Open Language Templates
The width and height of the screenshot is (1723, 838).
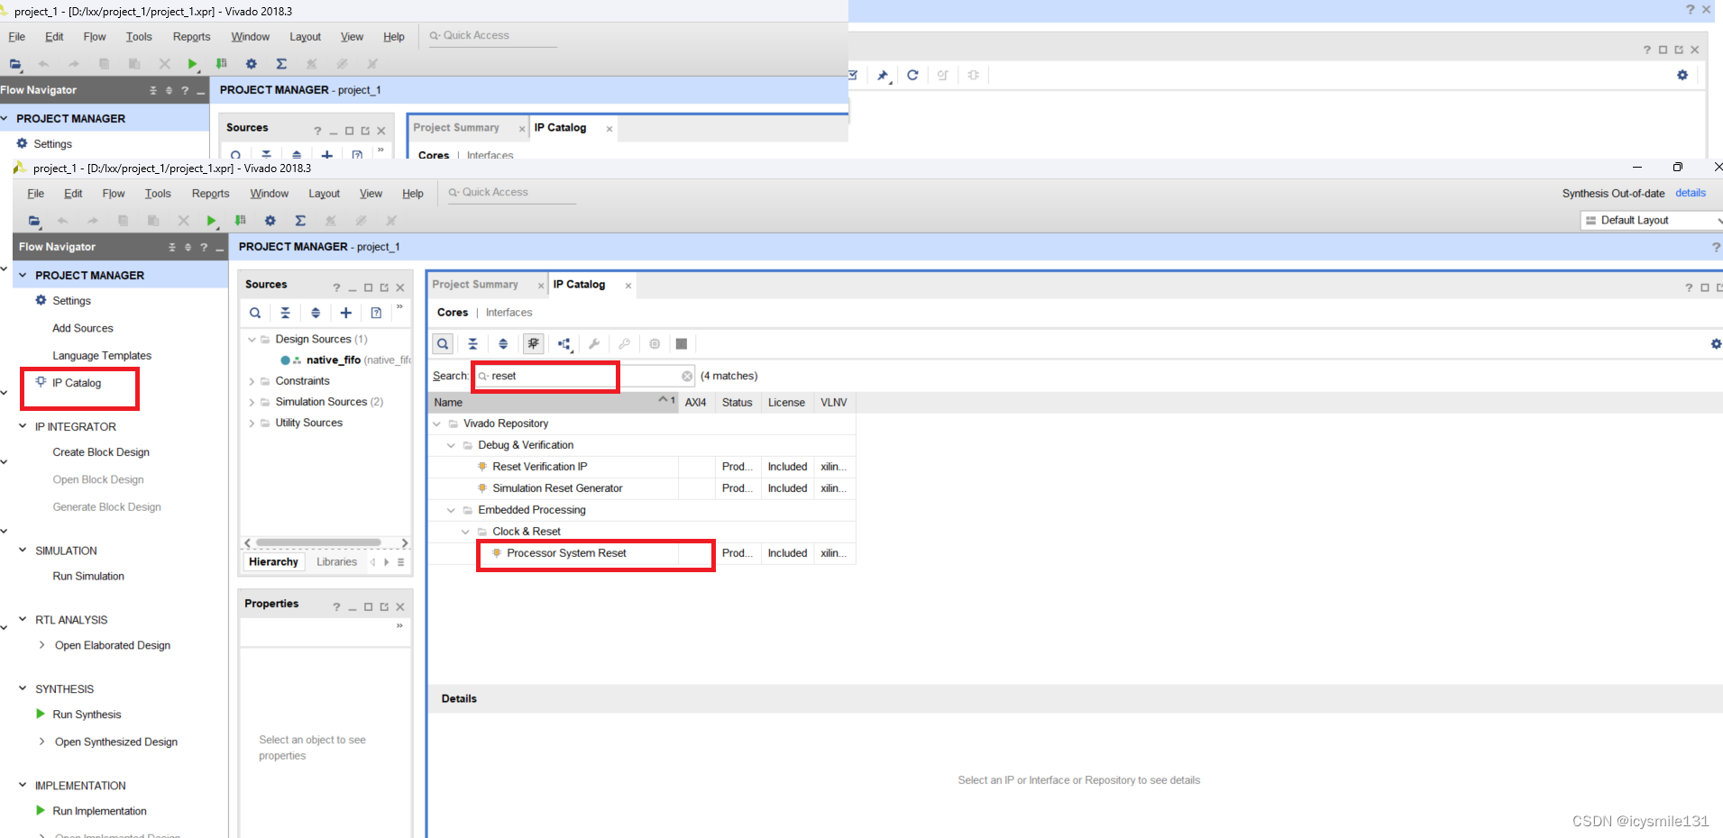(x=102, y=356)
